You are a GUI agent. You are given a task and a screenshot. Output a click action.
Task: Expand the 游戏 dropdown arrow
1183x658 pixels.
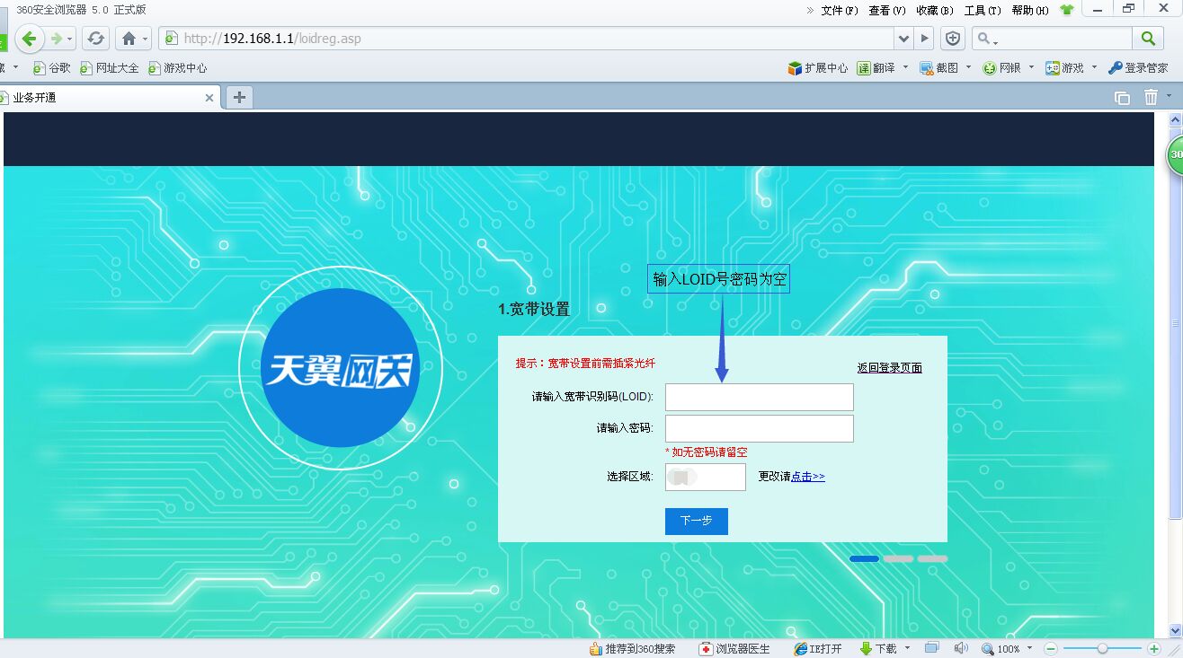(1094, 67)
